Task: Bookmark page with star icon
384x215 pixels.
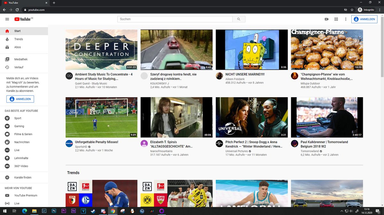Action: click(352, 10)
